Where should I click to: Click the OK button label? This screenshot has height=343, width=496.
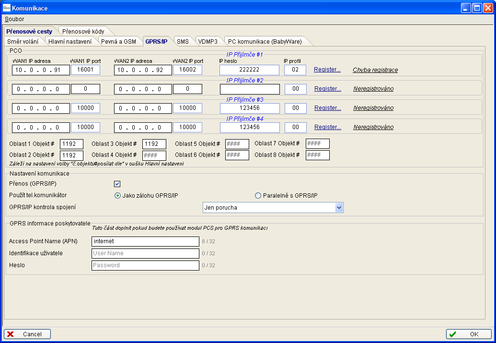click(x=474, y=334)
